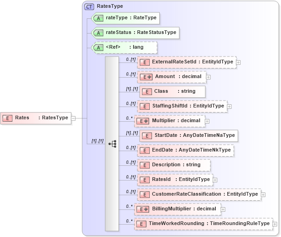Click the 0..* cardinality of Multiplier

[129, 118]
